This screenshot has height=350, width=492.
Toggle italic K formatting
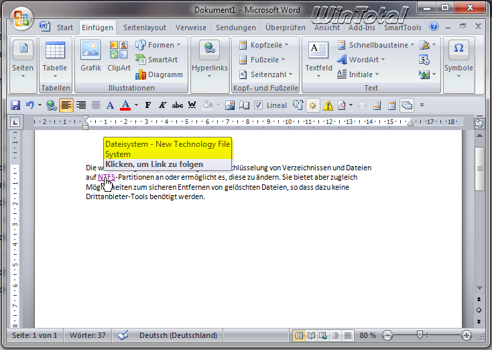point(162,105)
